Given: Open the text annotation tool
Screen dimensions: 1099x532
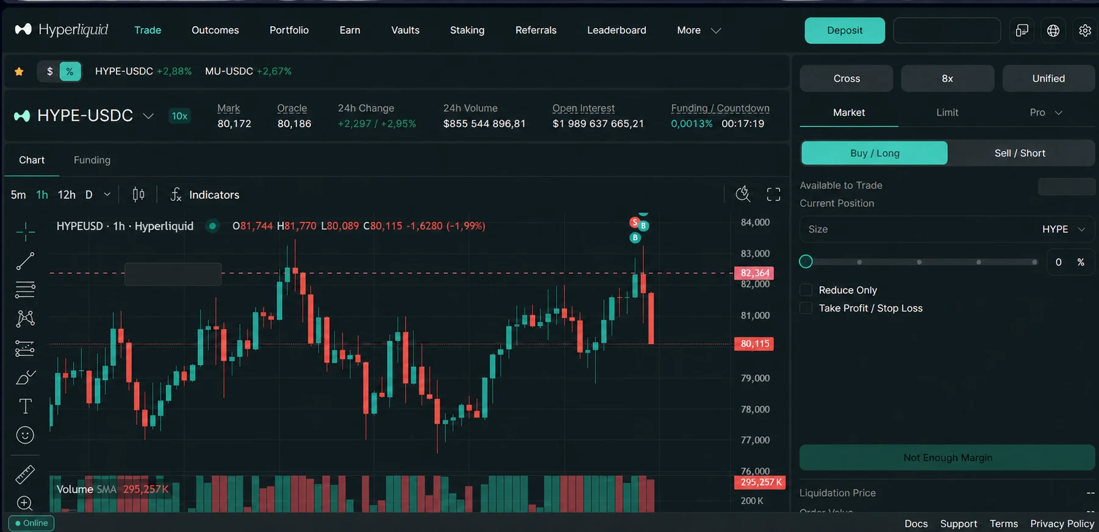Looking at the screenshot, I should tap(25, 406).
